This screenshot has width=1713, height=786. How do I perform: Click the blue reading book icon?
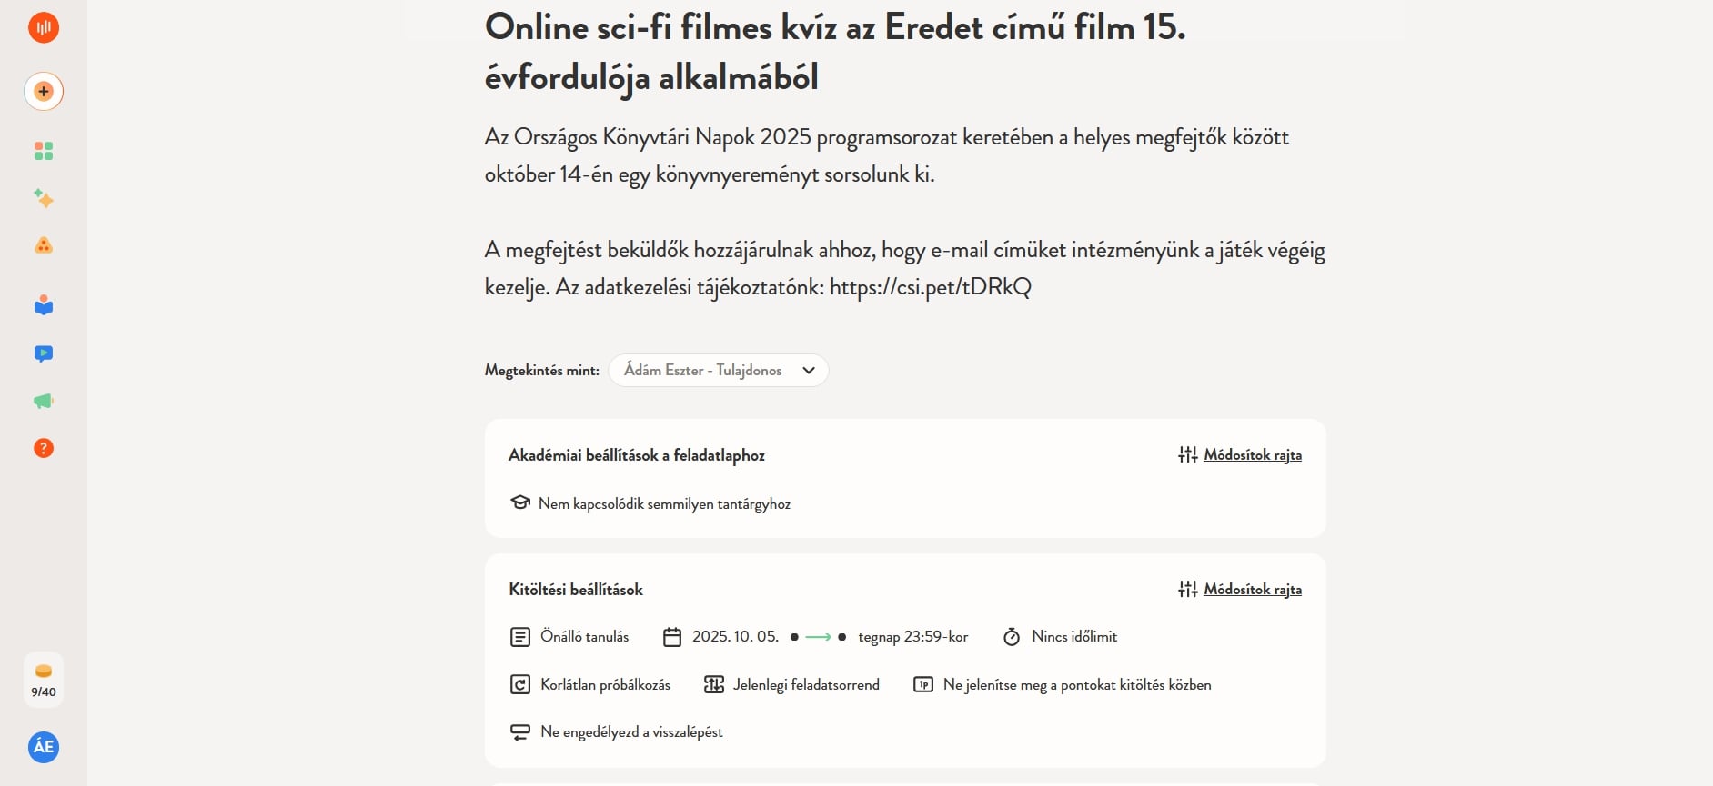point(43,306)
